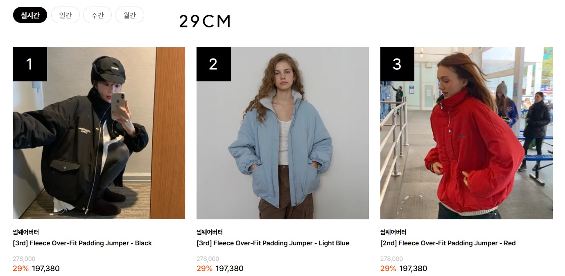Open the black padding jumper product image
This screenshot has height=276, width=565.
pos(99,133)
